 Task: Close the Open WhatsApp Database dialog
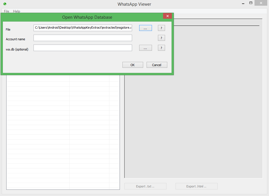coord(167,16)
